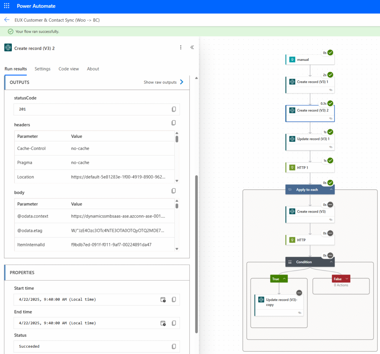
Task: Copy the headers output
Action: coord(174,123)
